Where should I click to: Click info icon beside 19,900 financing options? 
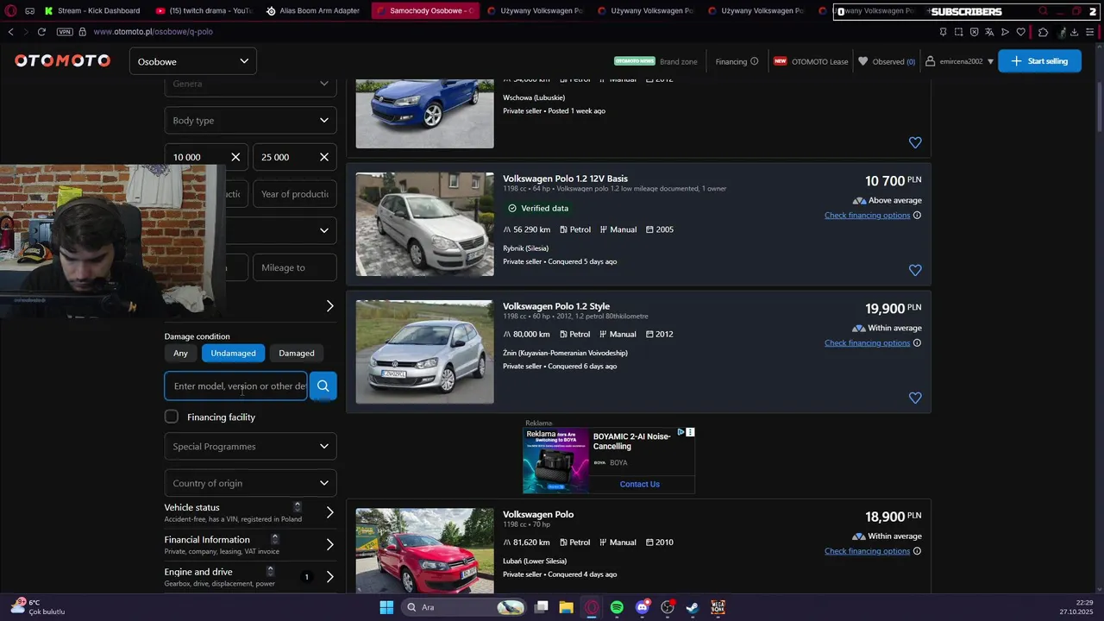917,343
